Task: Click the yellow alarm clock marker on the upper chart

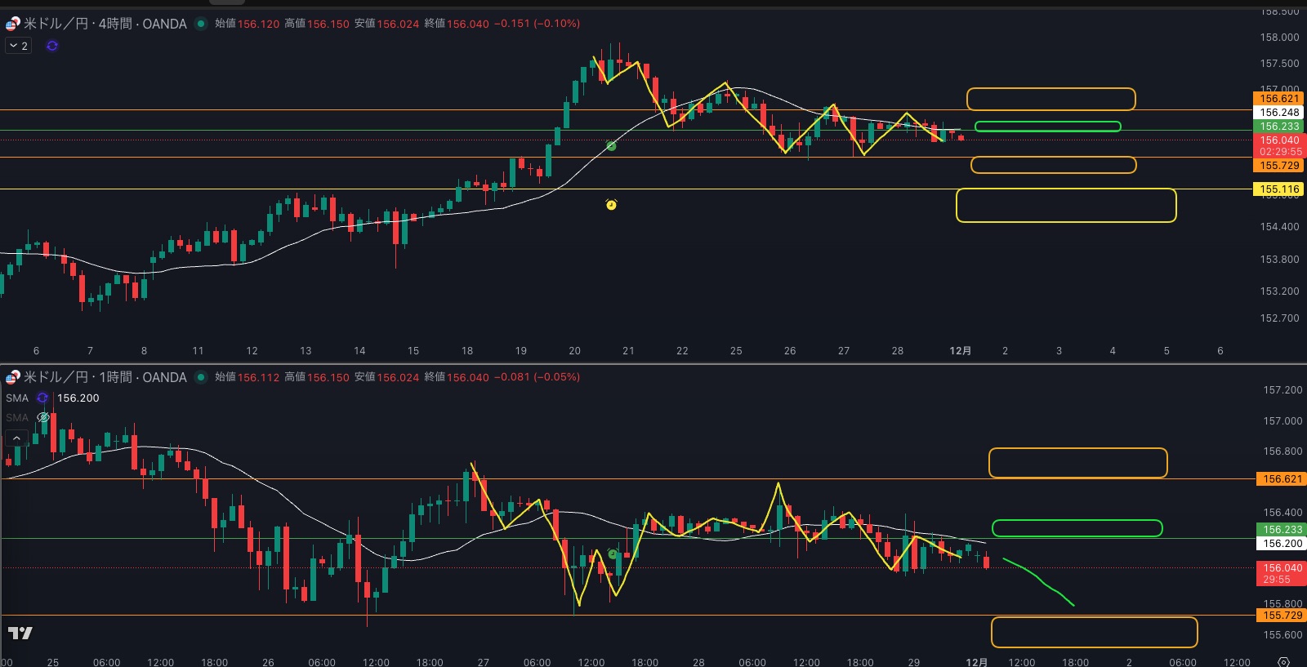Action: pos(611,204)
